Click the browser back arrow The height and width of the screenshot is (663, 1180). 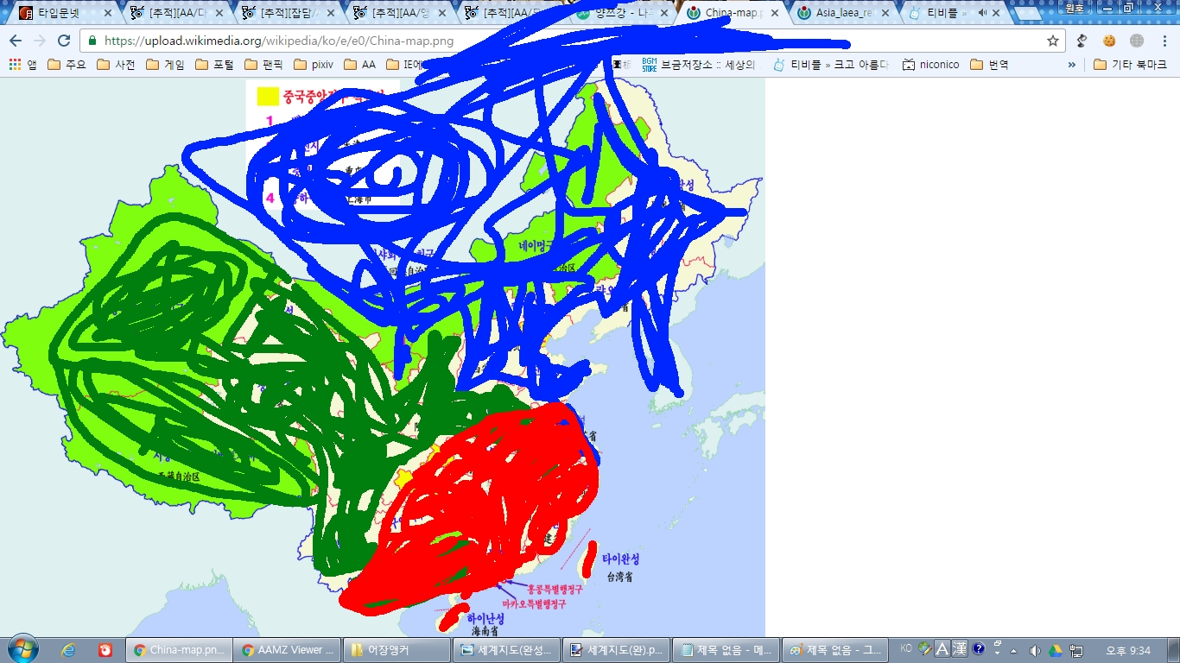pos(16,41)
